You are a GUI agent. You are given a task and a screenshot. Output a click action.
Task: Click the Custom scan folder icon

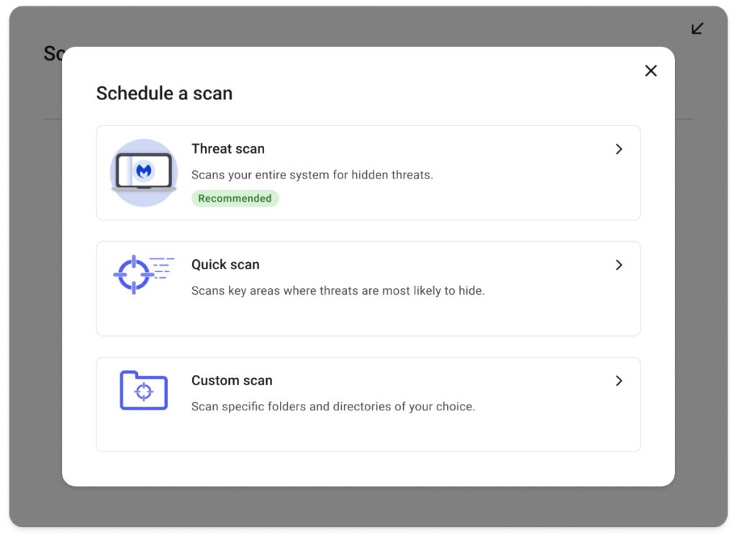click(x=143, y=390)
